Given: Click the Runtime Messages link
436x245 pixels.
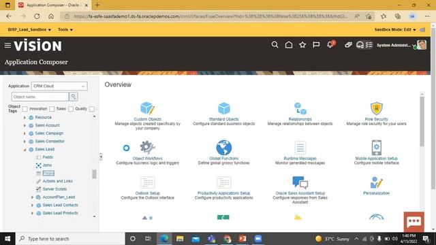Looking at the screenshot, I should coord(300,159).
